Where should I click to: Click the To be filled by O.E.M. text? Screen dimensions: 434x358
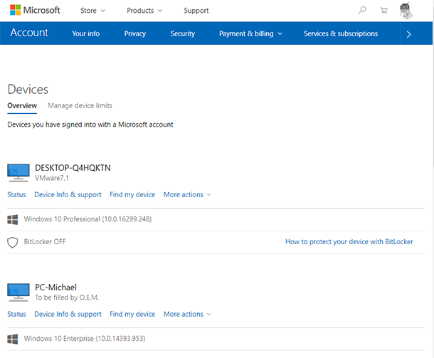67,298
